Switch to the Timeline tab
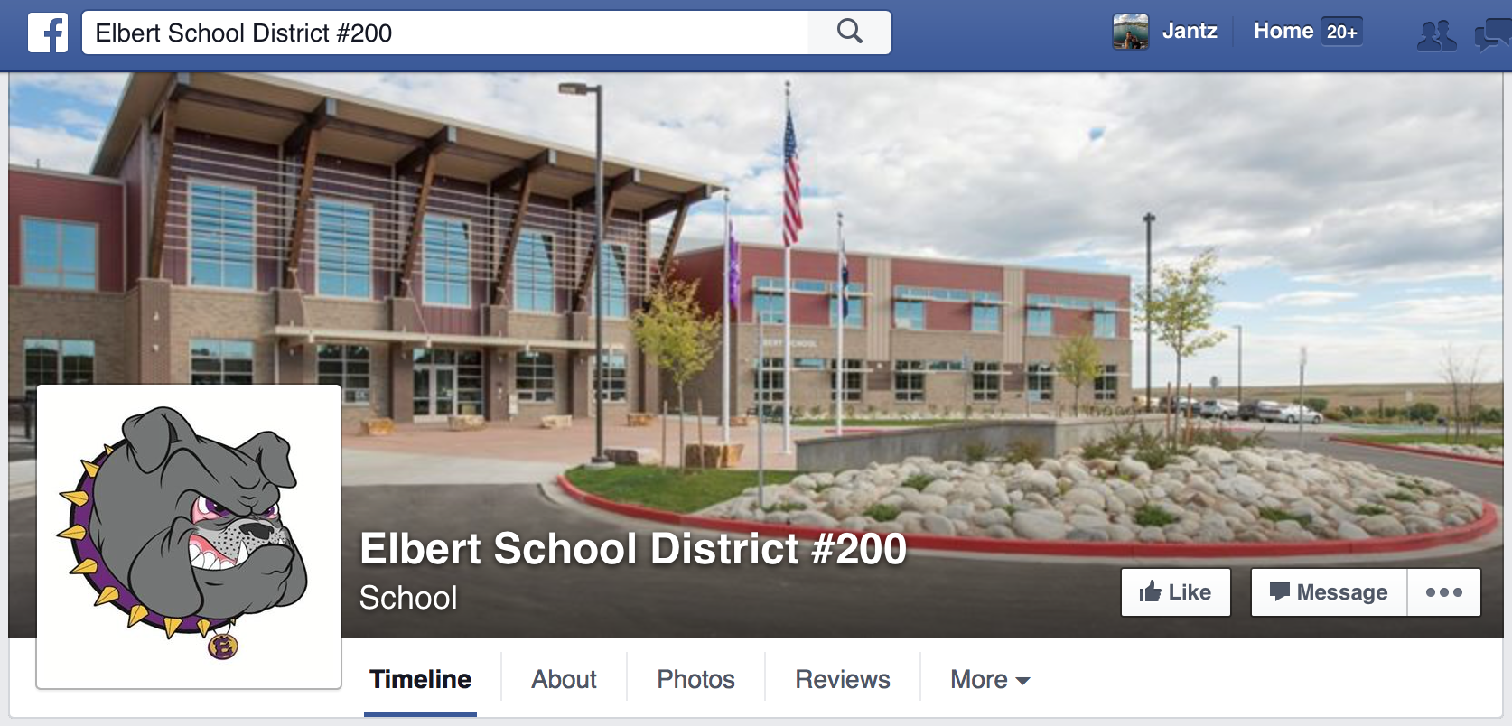The image size is (1512, 726). click(x=420, y=679)
